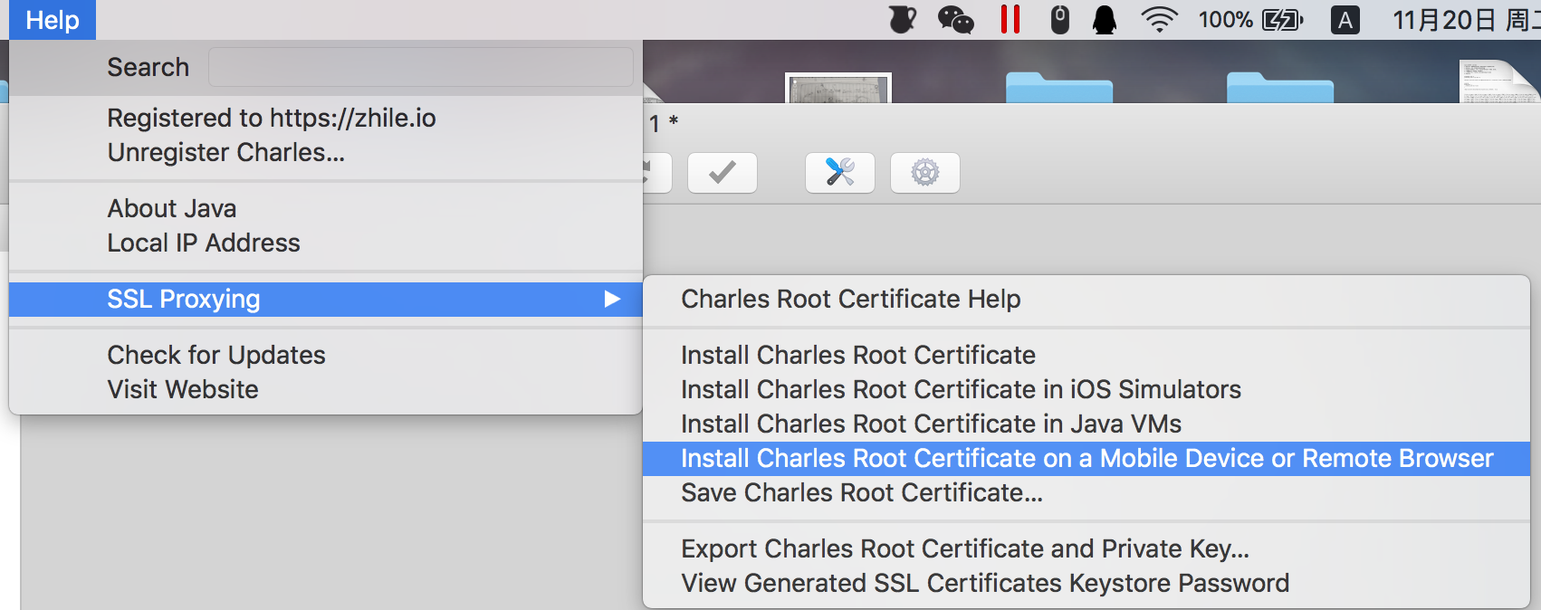This screenshot has width=1541, height=610.
Task: Click the WeChat menu bar icon
Action: [x=955, y=20]
